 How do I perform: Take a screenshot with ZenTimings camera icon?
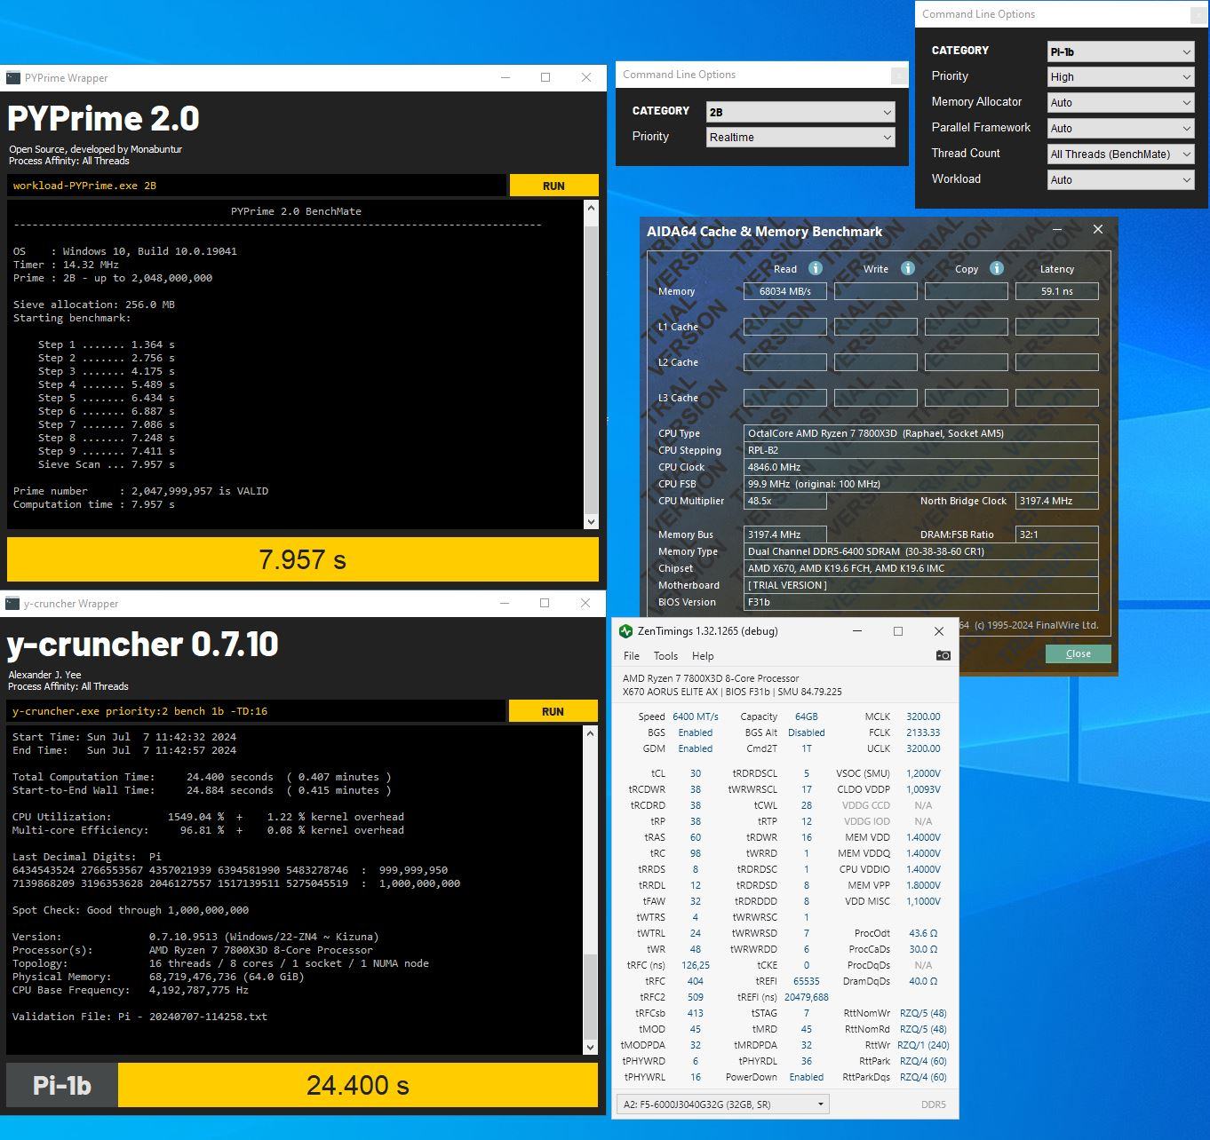click(x=943, y=655)
